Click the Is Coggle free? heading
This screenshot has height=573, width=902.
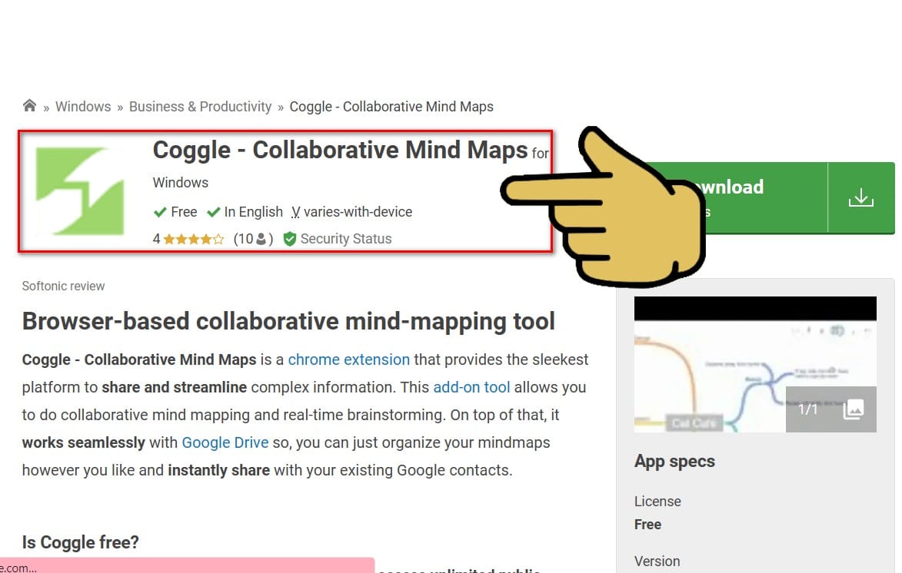(x=81, y=542)
